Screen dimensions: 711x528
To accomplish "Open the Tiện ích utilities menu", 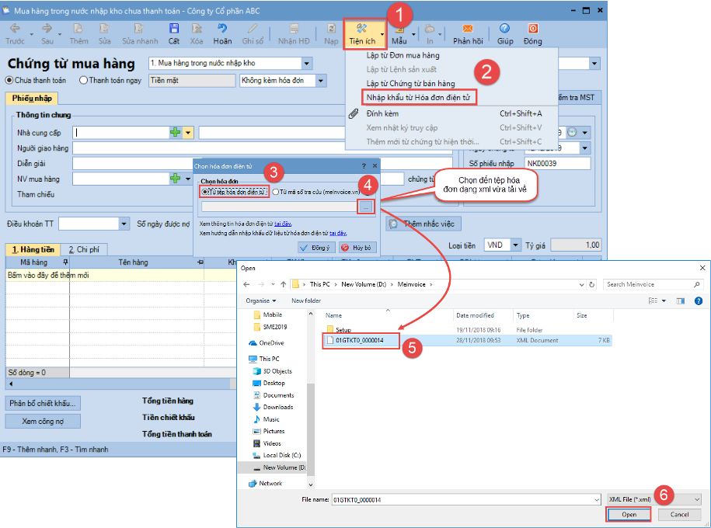I will pyautogui.click(x=363, y=33).
